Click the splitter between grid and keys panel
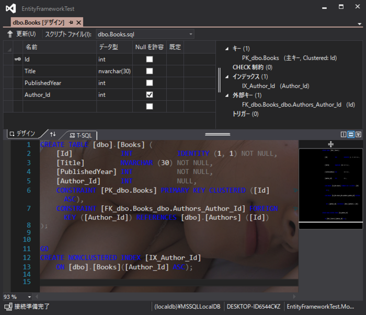The image size is (366, 315). click(x=219, y=80)
